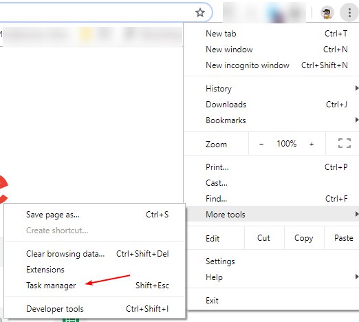Open the profile avatar icon
Image resolution: width=359 pixels, height=322 pixels.
[x=327, y=13]
